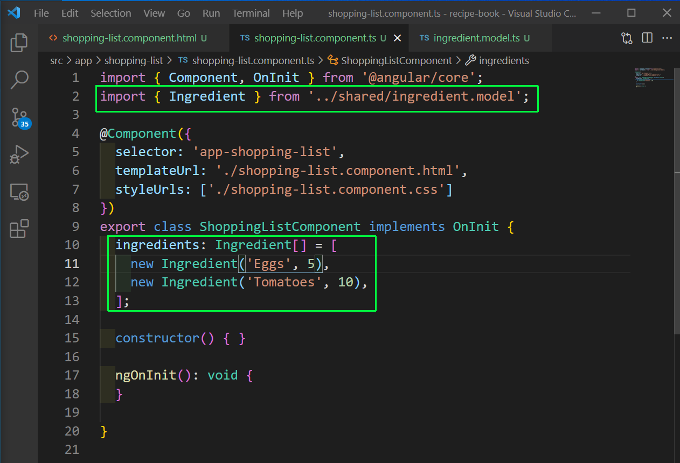Open the More Actions ellipsis menu
680x463 pixels.
pos(667,38)
